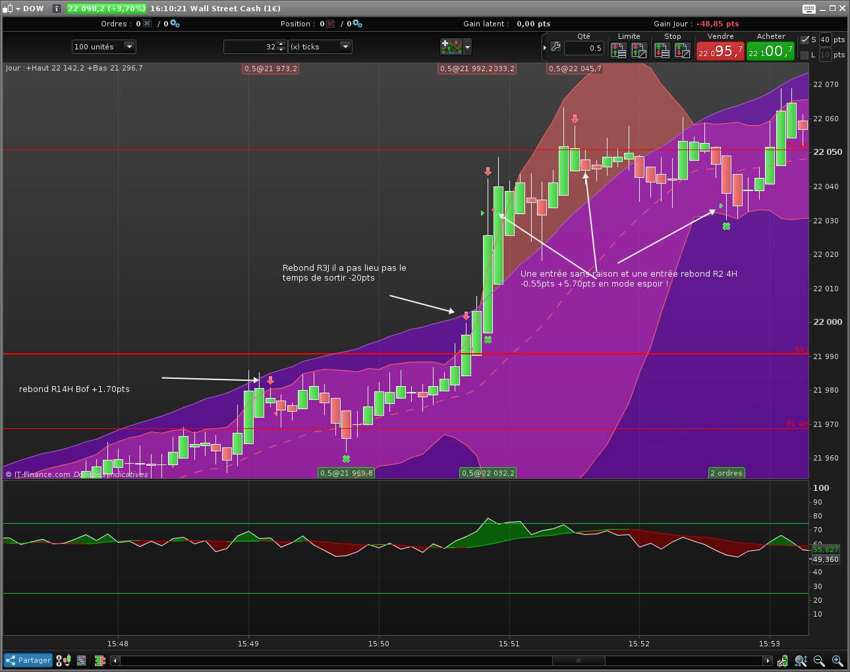The image size is (850, 672).
Task: Place a Stop order with the first Stop icon
Action: point(662,50)
